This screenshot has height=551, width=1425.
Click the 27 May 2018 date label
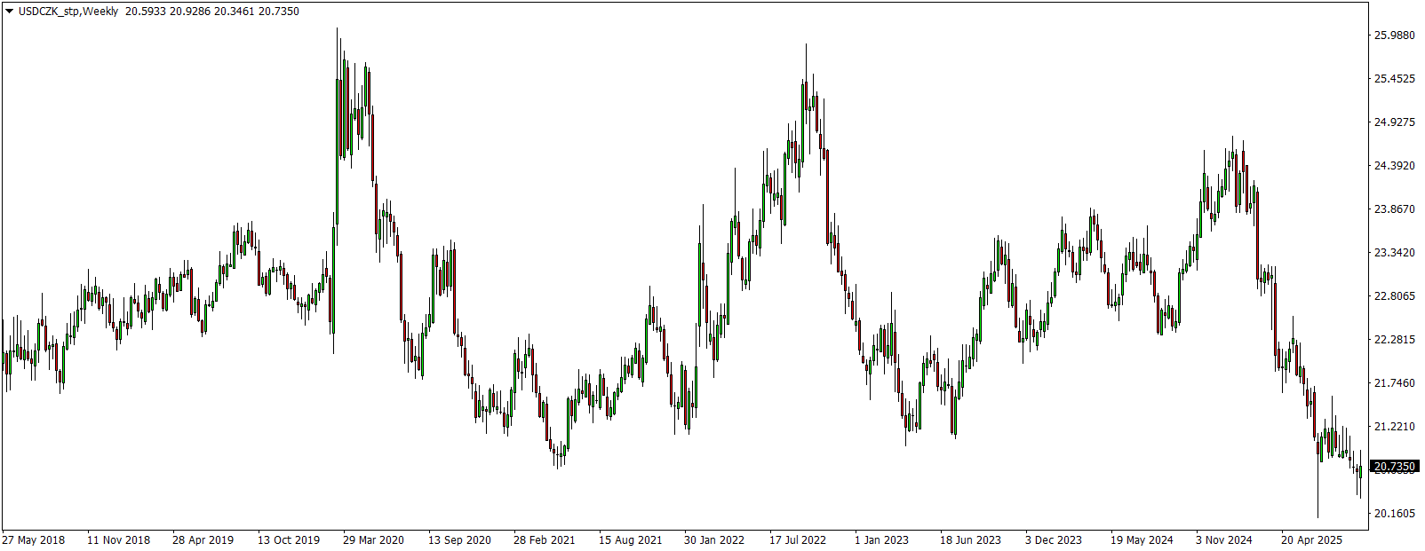34,540
